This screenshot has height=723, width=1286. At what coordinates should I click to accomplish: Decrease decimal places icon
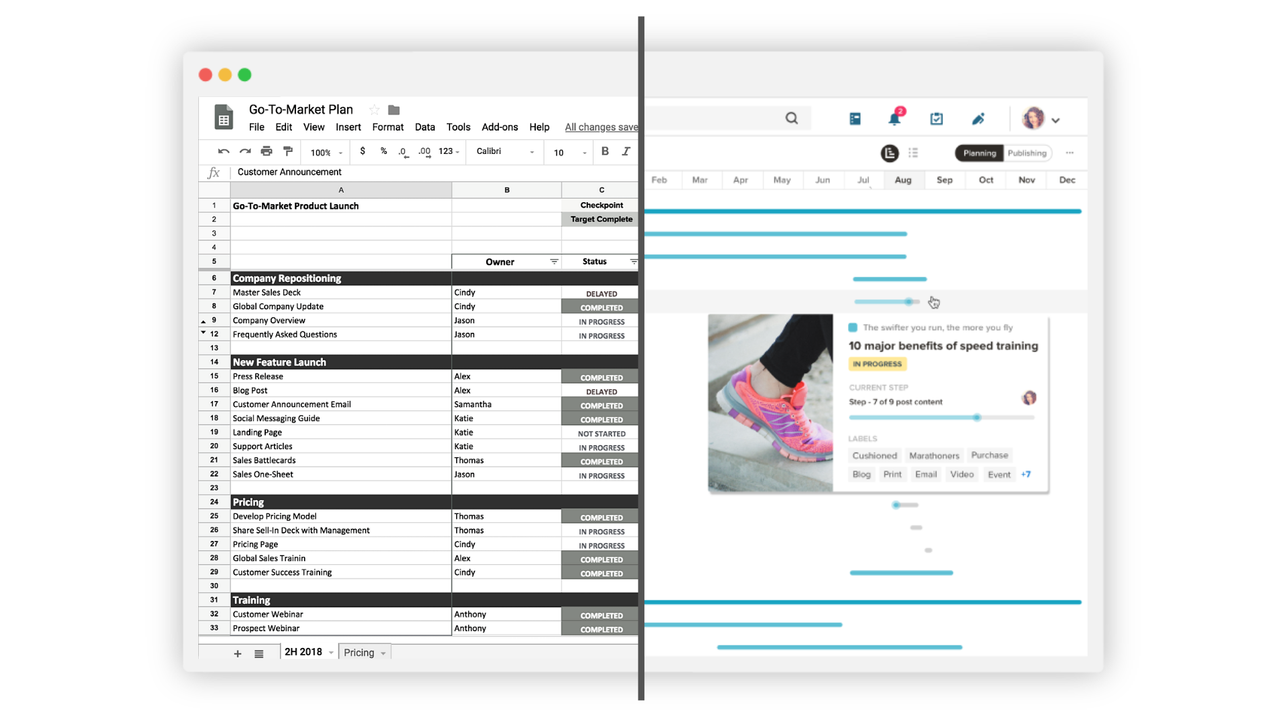403,153
